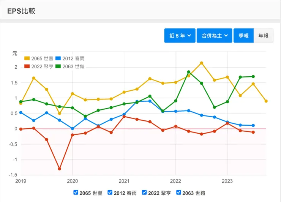Click the lowest red point near -1.3
The image size is (281, 202).
(60, 169)
